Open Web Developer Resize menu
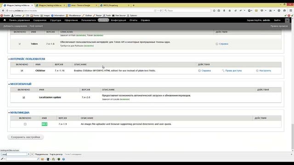The height and width of the screenshot is (165, 294). (x=97, y=16)
